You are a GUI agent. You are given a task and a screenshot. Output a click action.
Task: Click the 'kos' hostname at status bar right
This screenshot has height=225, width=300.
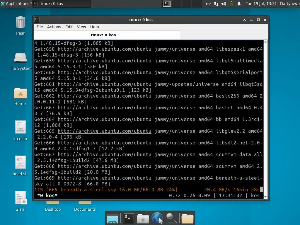[x=255, y=195]
